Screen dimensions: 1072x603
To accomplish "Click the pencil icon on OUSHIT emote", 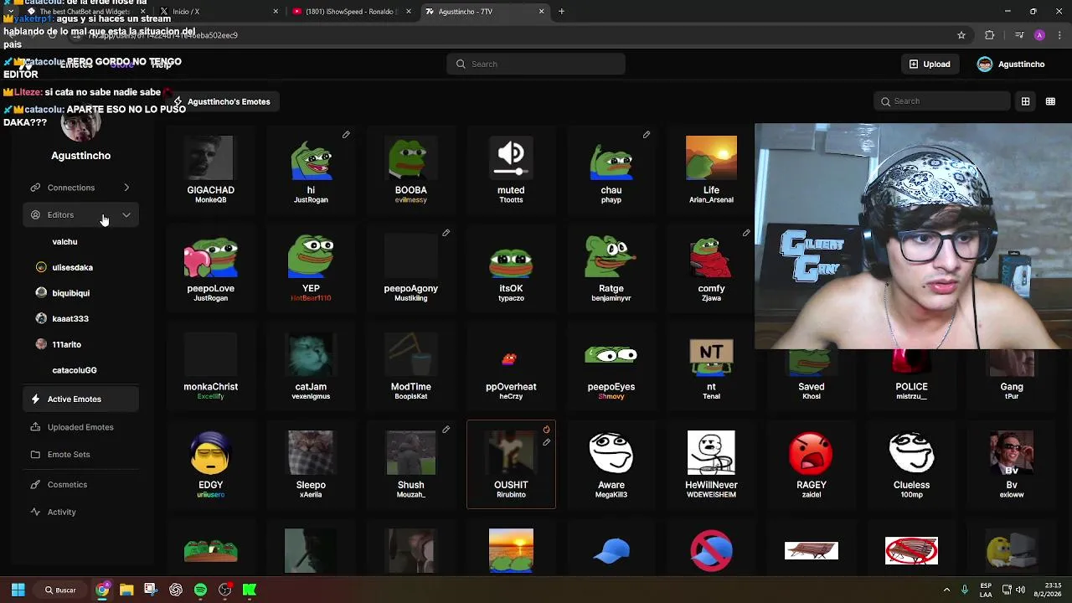I will (x=546, y=442).
